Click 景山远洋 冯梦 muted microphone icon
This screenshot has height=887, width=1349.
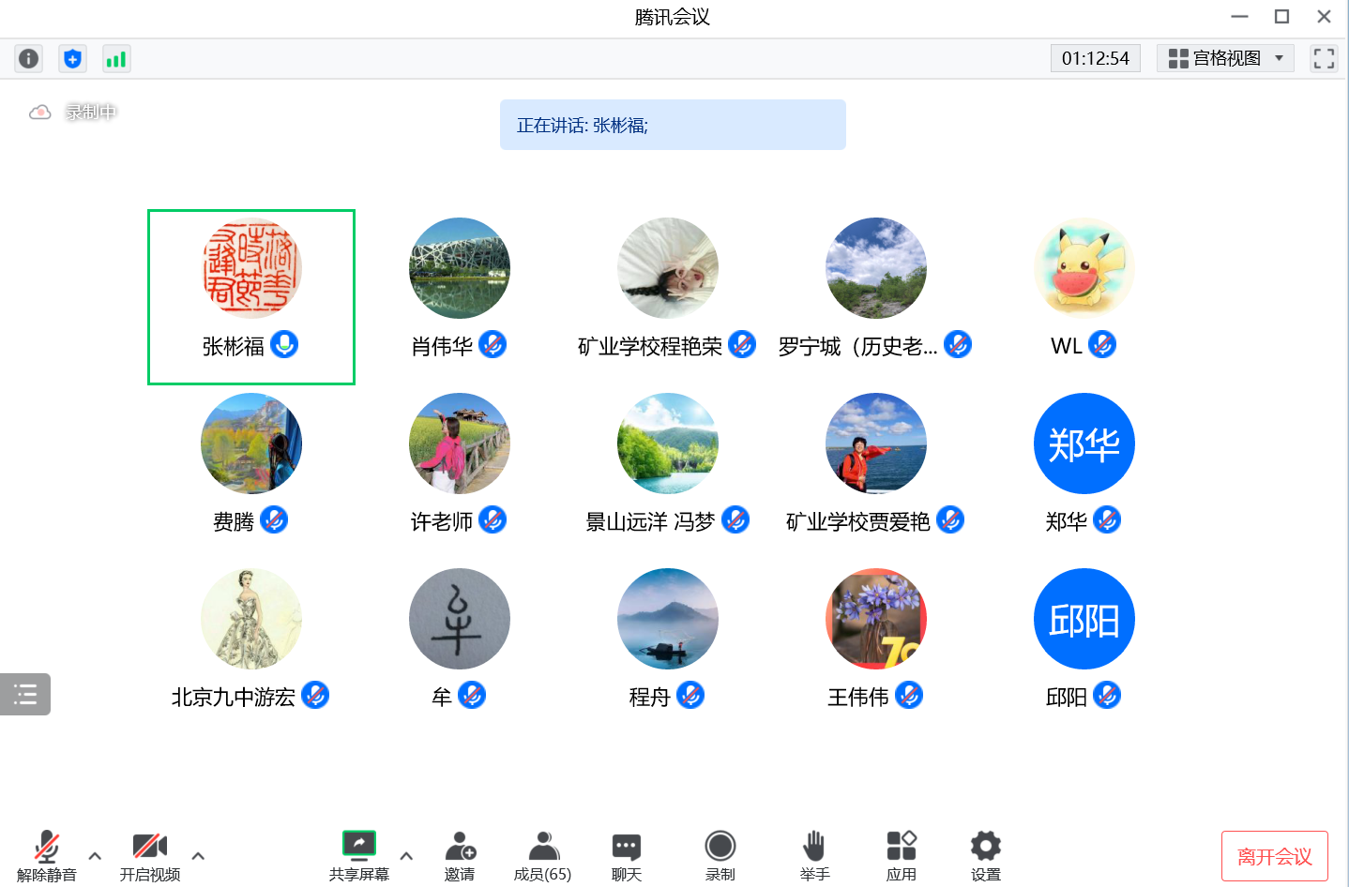click(735, 519)
